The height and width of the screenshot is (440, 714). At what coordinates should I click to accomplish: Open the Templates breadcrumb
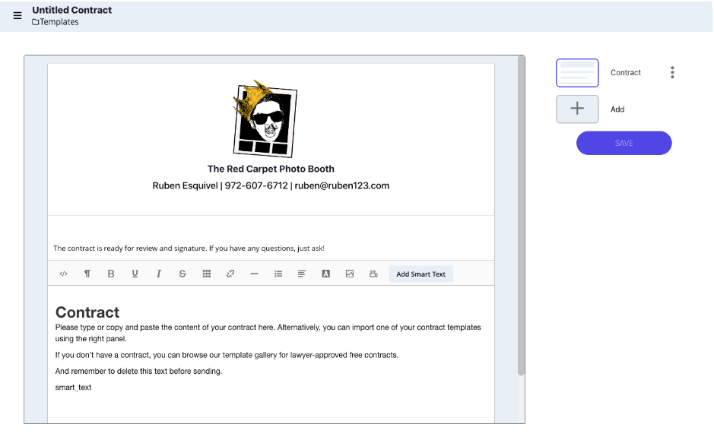[x=55, y=23]
